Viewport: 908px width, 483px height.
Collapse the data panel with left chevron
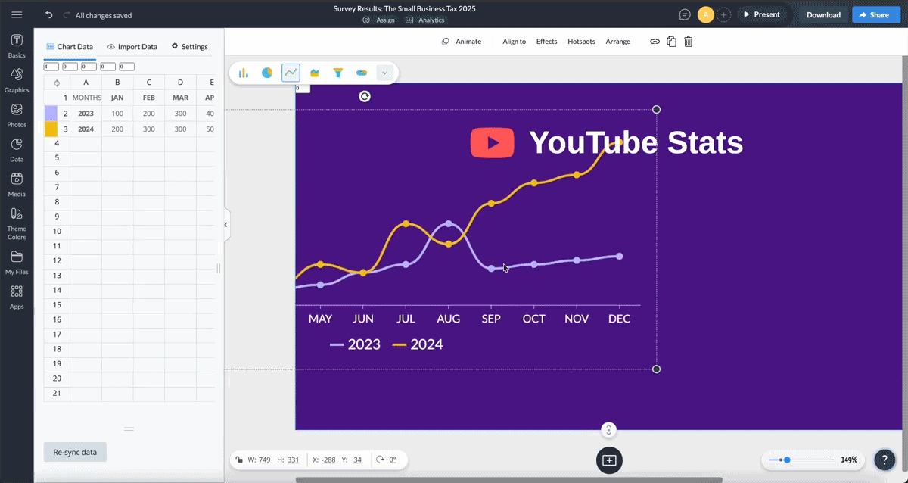pyautogui.click(x=225, y=224)
